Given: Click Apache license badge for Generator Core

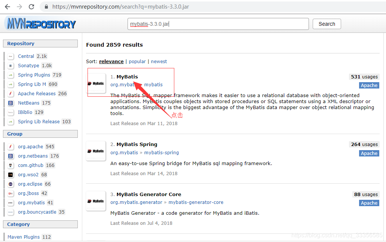Looking at the screenshot, I should (369, 203).
